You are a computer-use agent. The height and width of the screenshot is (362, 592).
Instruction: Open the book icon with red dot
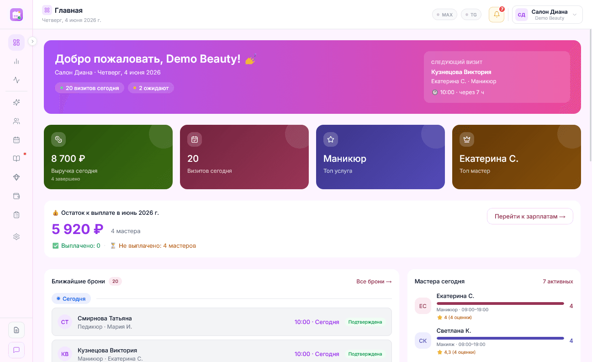click(16, 159)
